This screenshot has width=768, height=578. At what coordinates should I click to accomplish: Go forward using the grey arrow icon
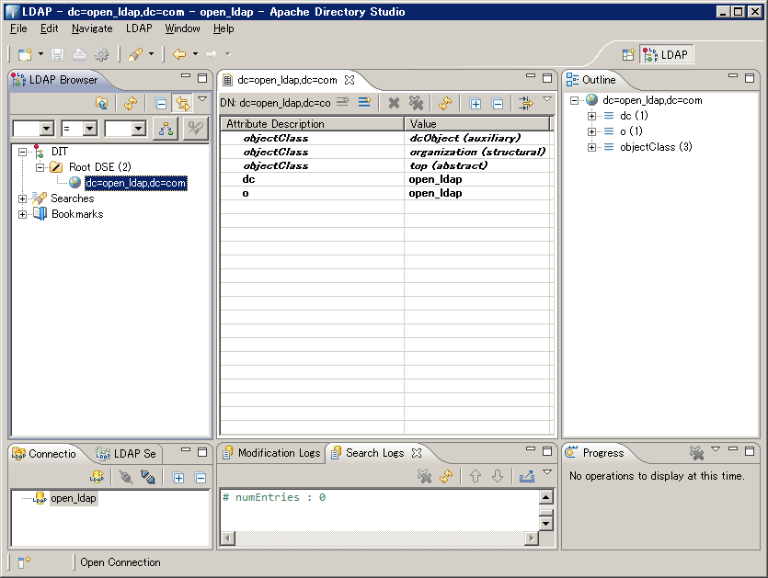[x=212, y=54]
